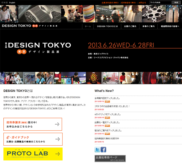
Task: Open the Twitter icon link
Action: (97, 150)
